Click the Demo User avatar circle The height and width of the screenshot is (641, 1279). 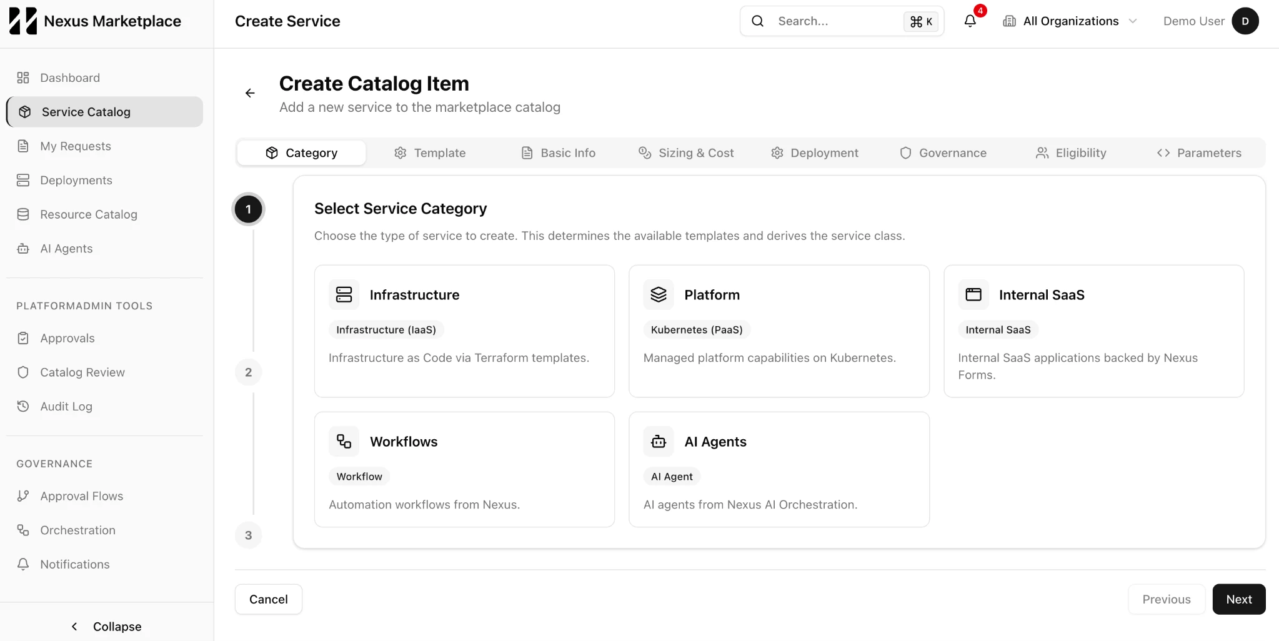(x=1245, y=21)
